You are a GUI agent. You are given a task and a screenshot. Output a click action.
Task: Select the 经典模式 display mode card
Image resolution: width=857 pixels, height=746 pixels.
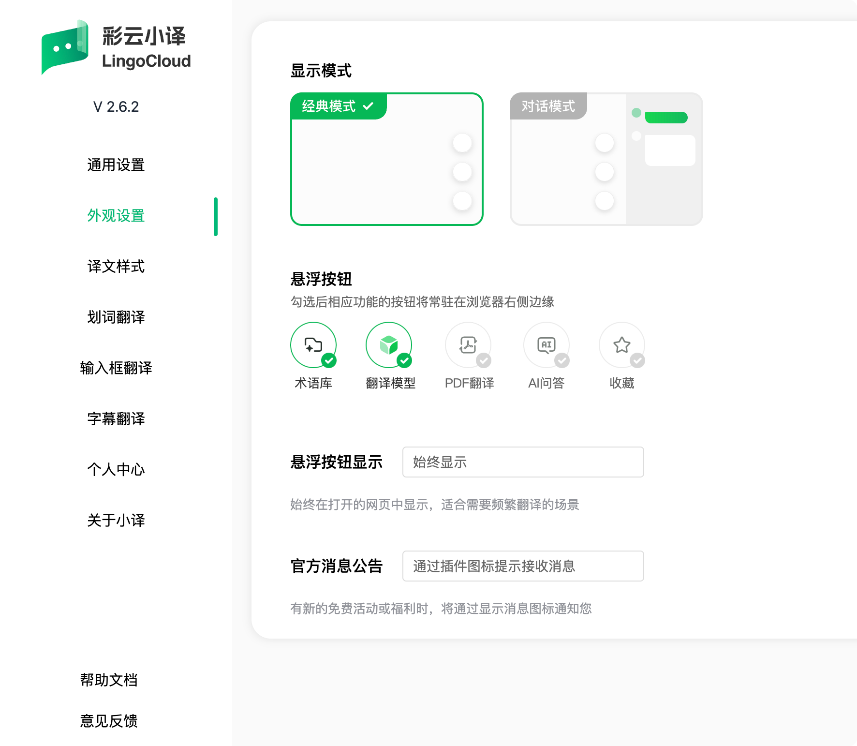(x=387, y=159)
